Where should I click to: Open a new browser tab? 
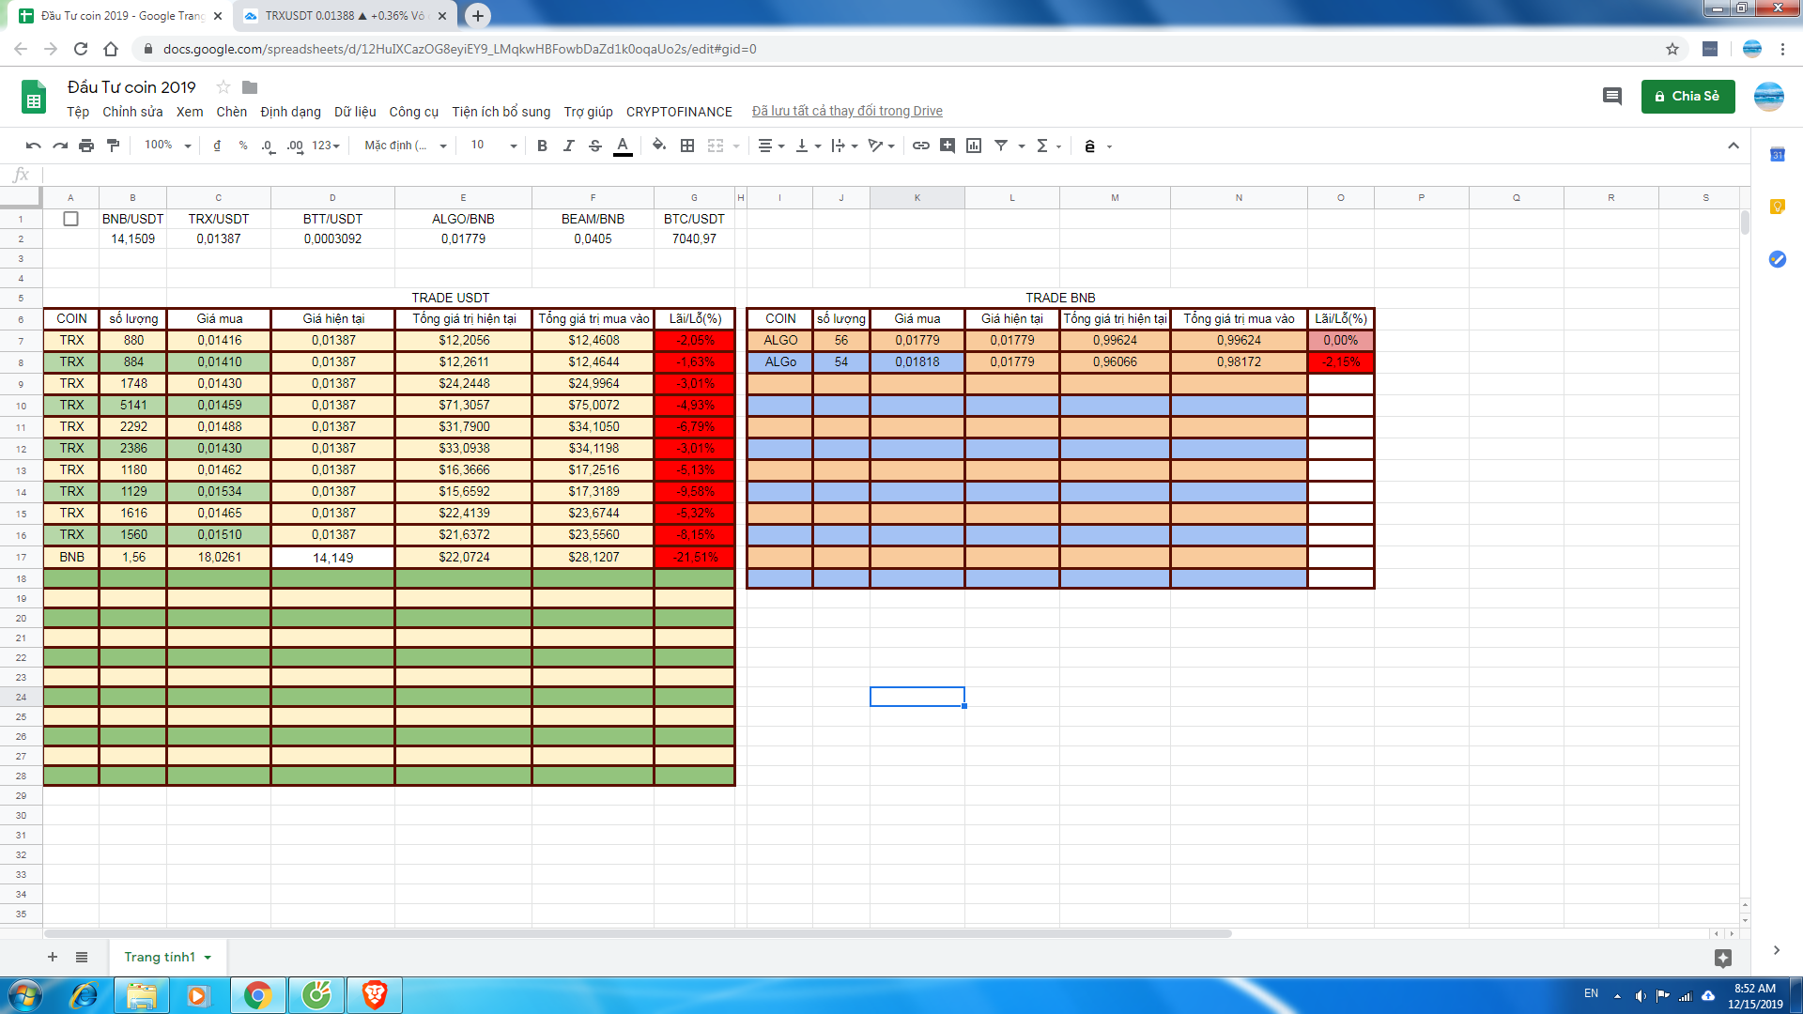point(478,16)
